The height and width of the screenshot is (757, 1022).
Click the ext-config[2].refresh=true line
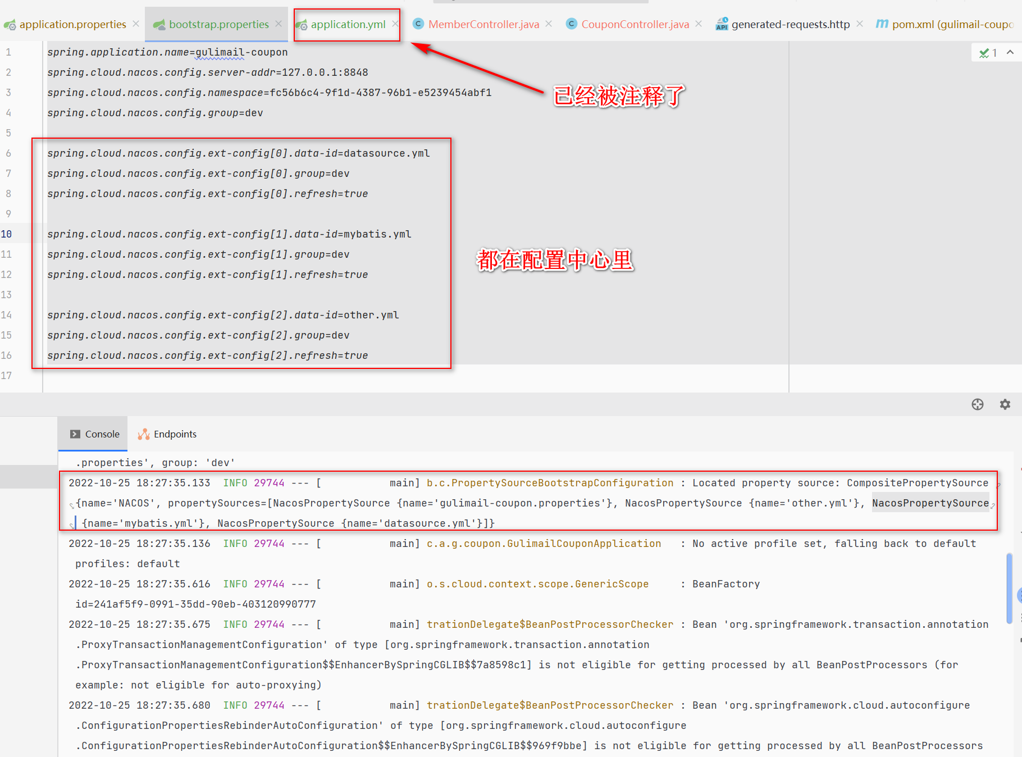208,355
